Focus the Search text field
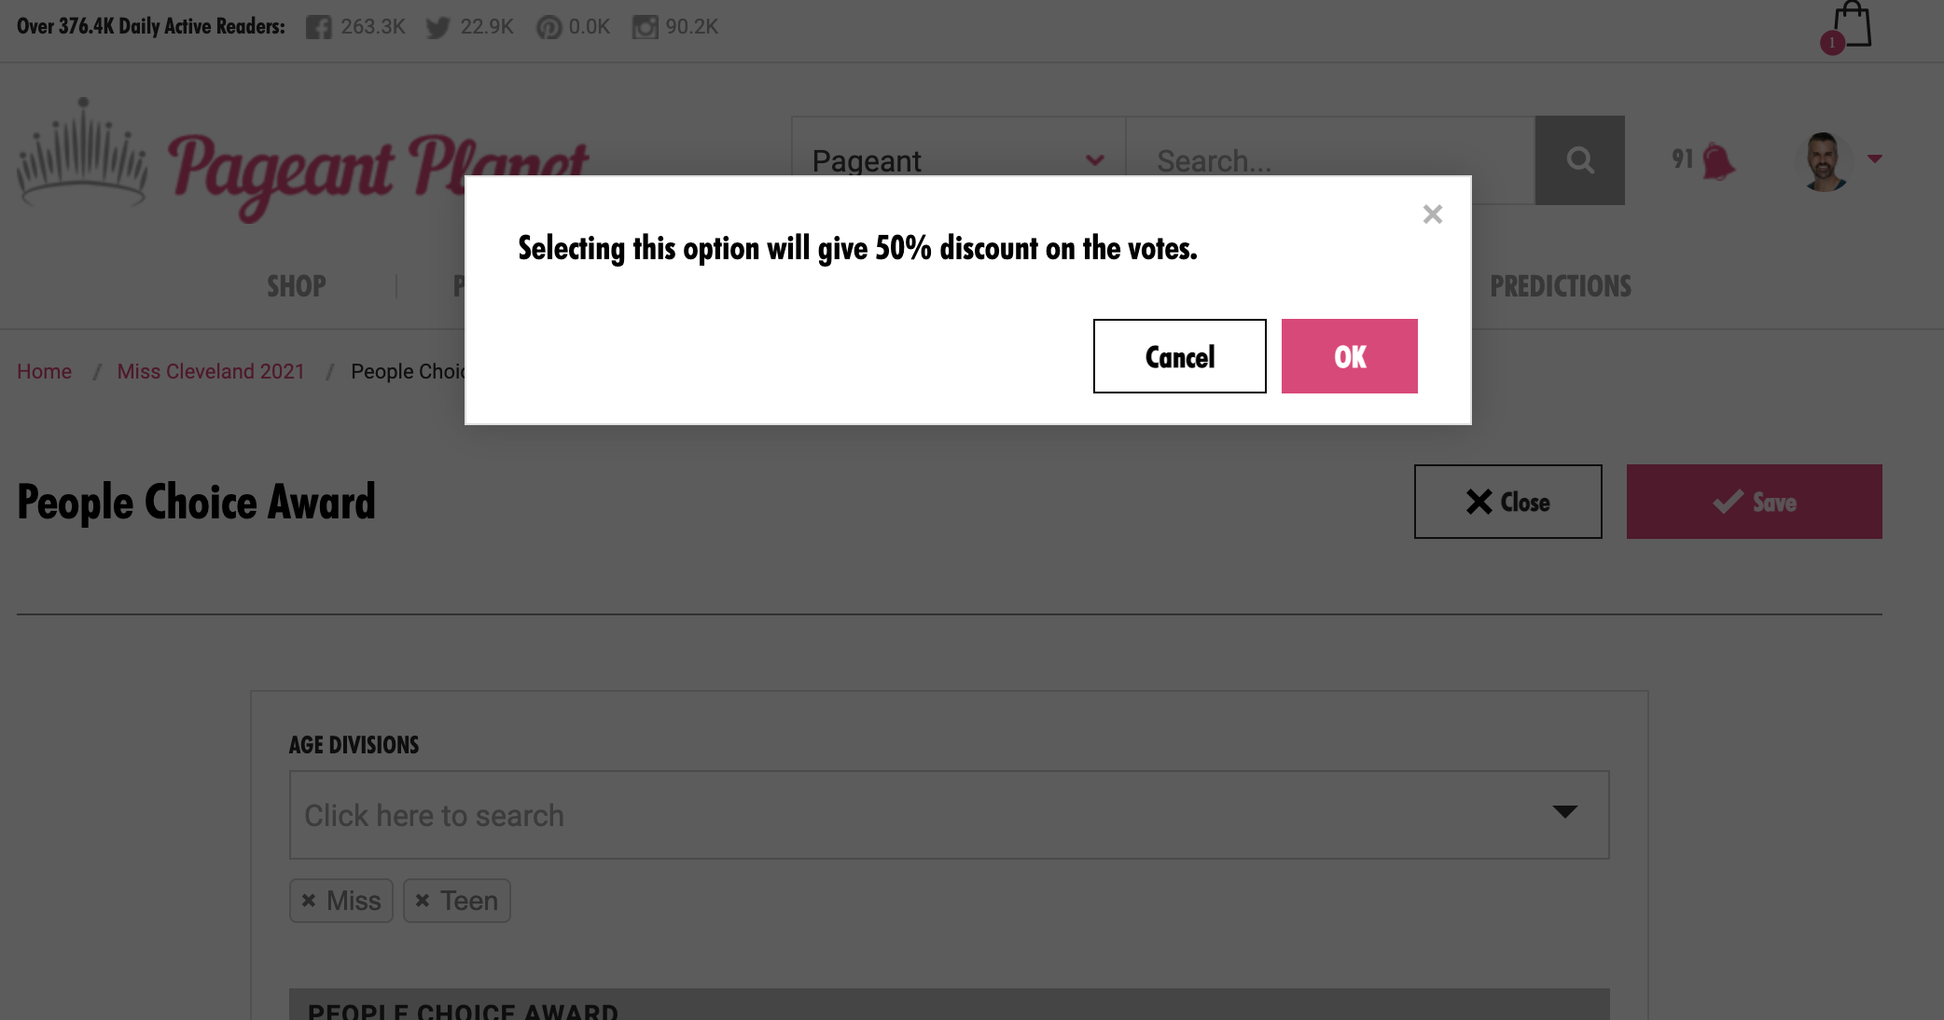Screen dimensions: 1944x1020 pos(1329,160)
